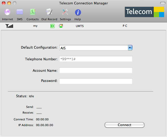This screenshot has height=137, width=167.
Task: Open the Dial Record log
Action: 49,15
